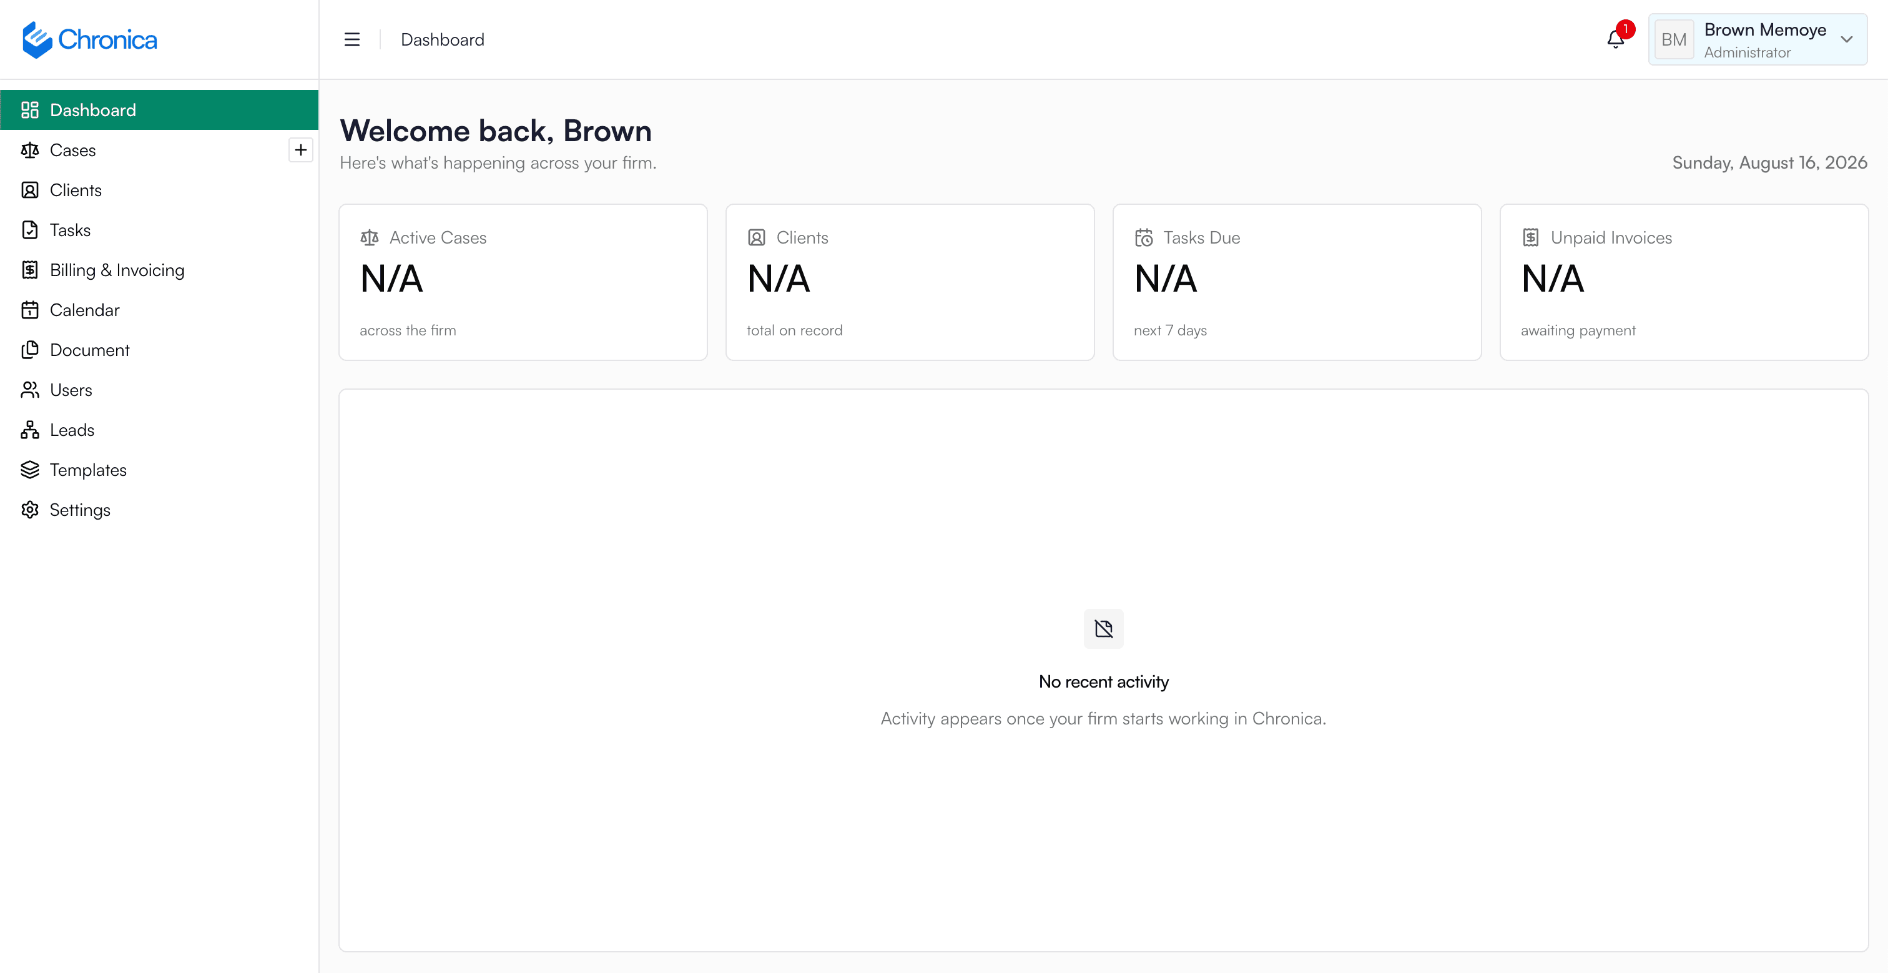This screenshot has width=1888, height=973.
Task: Go to the Users section
Action: pyautogui.click(x=159, y=390)
